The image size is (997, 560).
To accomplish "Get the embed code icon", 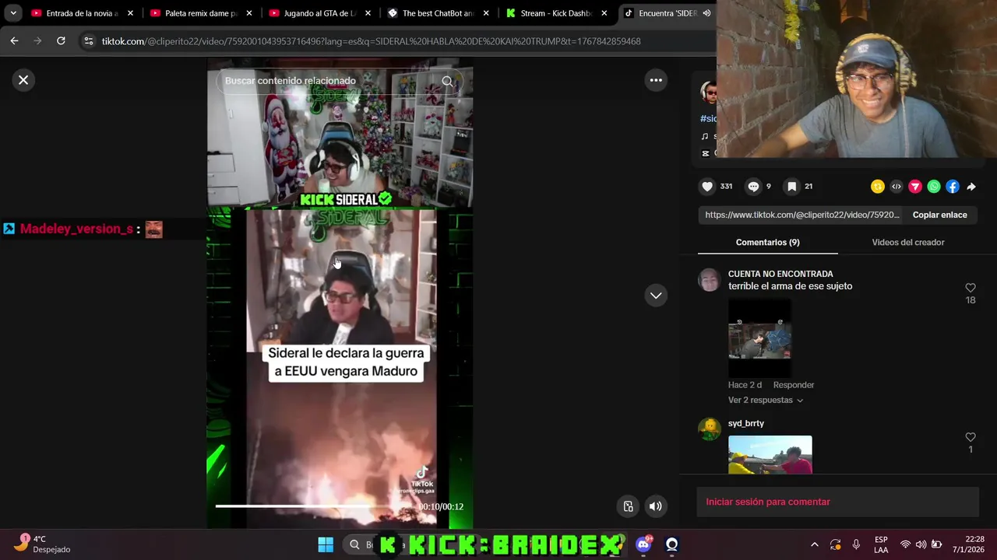I will click(x=897, y=187).
